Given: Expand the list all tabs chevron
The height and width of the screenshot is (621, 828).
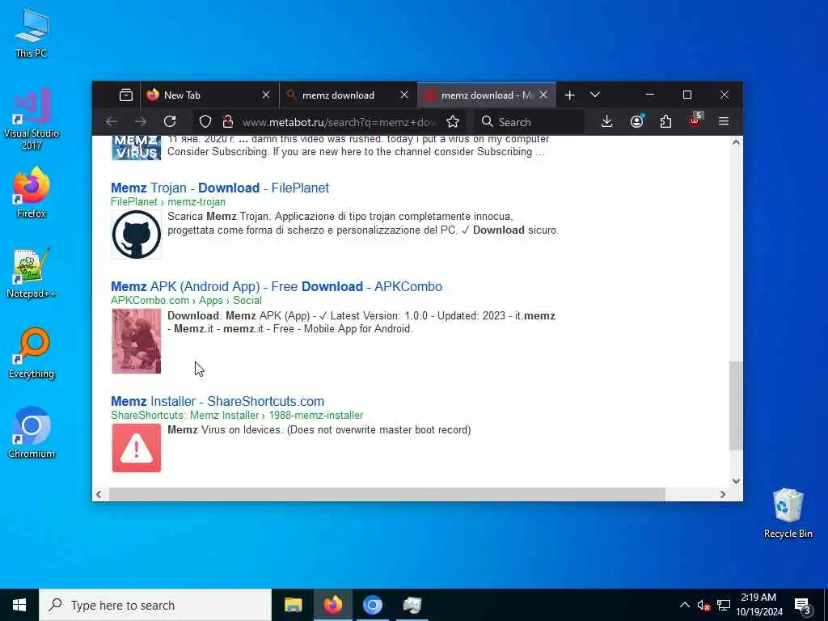Looking at the screenshot, I should 595,95.
